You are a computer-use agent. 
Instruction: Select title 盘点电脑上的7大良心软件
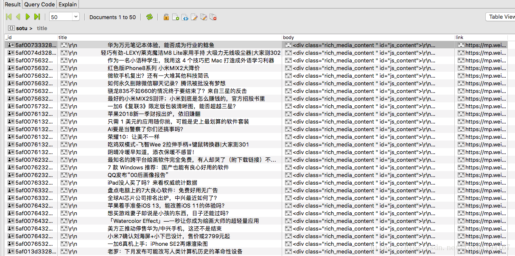[x=163, y=190]
